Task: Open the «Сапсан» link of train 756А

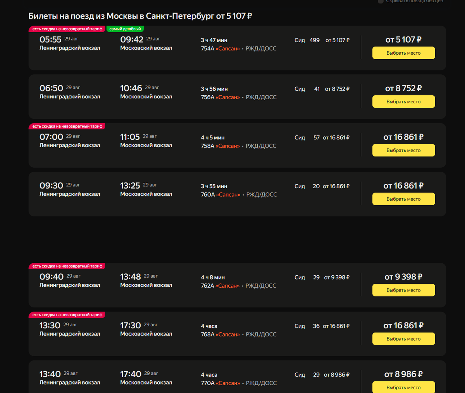Action: coord(228,98)
